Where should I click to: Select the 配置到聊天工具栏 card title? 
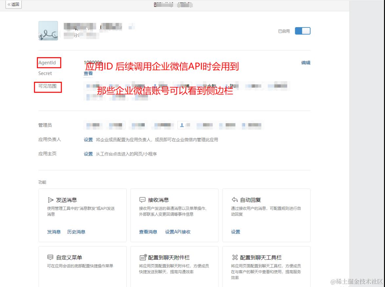pos(261,258)
